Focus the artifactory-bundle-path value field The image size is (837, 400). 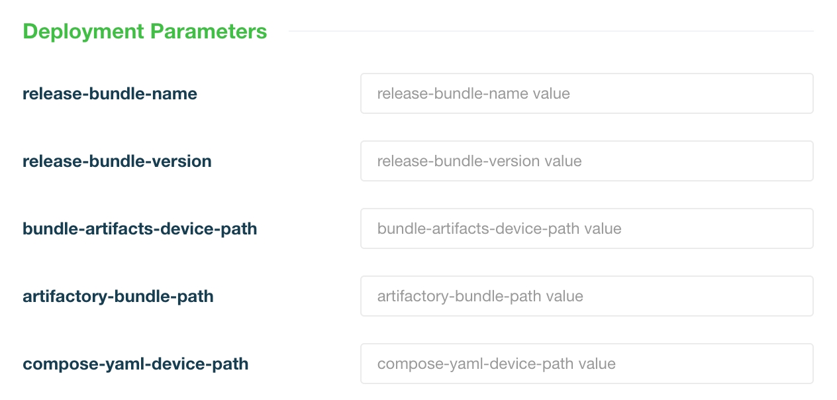click(x=587, y=296)
